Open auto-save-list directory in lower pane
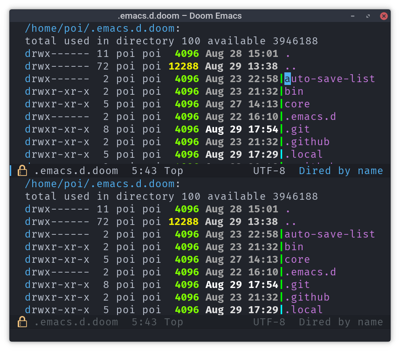Viewport: 400px width, 351px height. coord(330,234)
